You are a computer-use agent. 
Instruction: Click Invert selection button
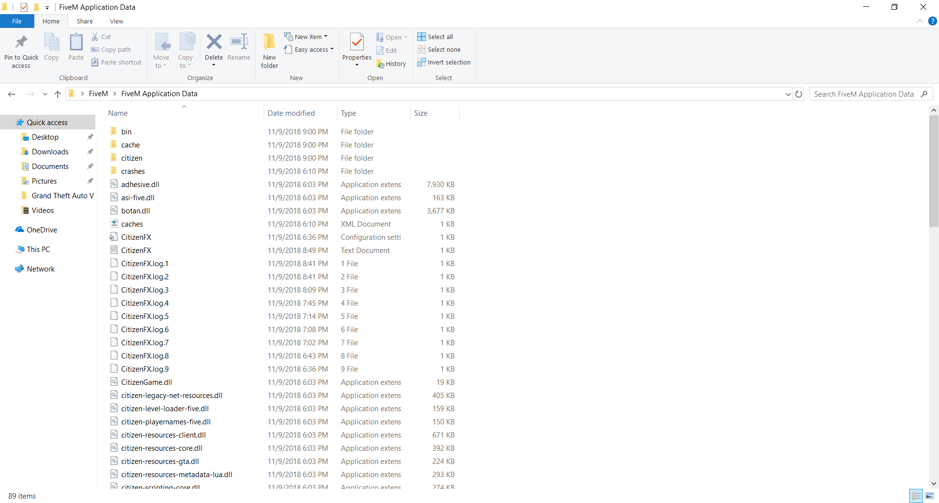(444, 62)
